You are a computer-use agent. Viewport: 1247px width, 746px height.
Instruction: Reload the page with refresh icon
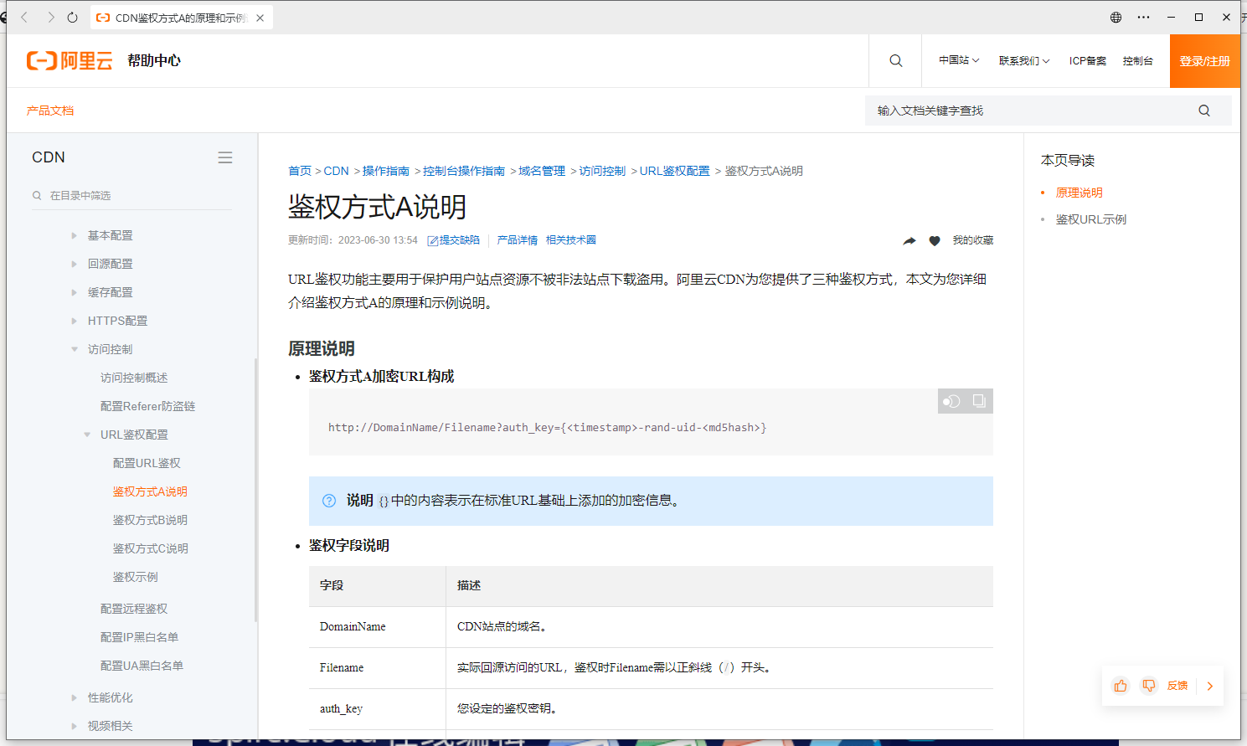73,17
